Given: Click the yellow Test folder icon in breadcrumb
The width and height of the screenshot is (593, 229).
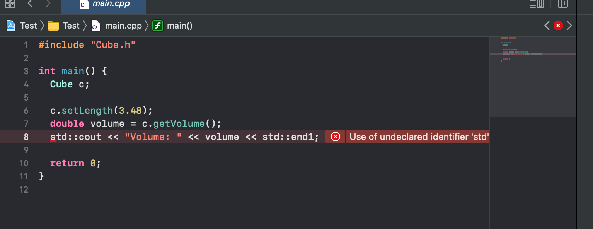Looking at the screenshot, I should pos(53,25).
